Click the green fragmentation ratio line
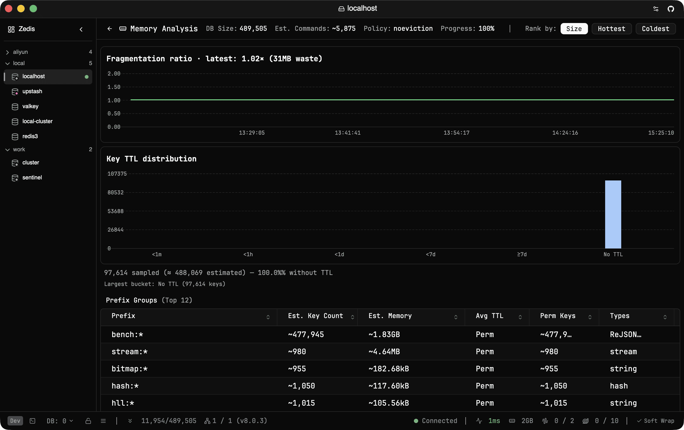Viewport: 684px width, 430px height. (x=402, y=100)
